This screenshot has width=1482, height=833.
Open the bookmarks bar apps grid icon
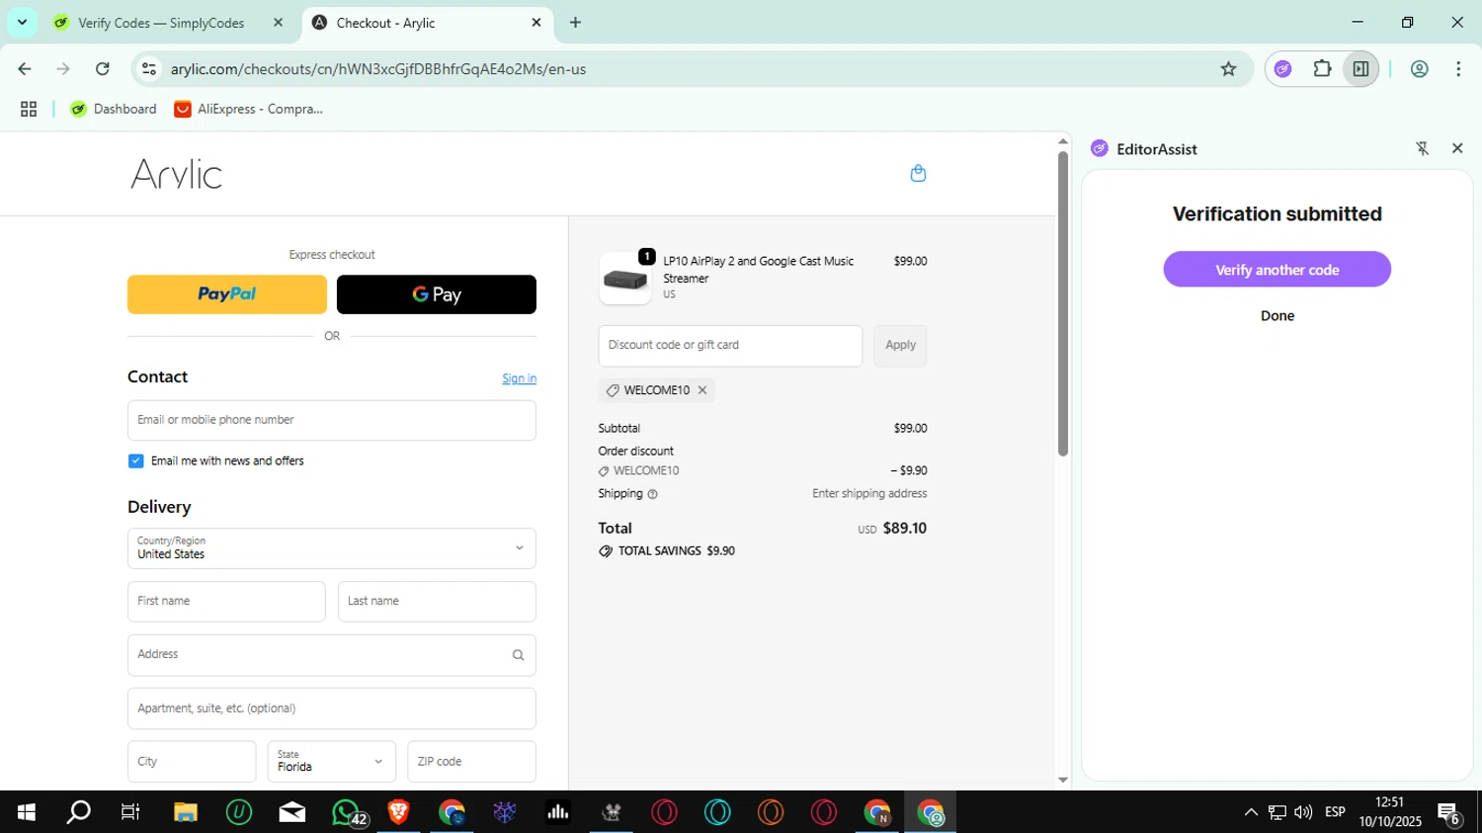point(29,109)
